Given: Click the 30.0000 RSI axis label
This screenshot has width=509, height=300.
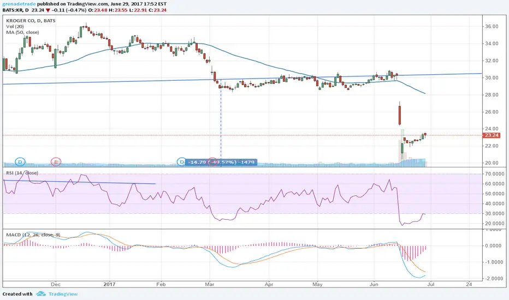Looking at the screenshot, I should point(494,213).
